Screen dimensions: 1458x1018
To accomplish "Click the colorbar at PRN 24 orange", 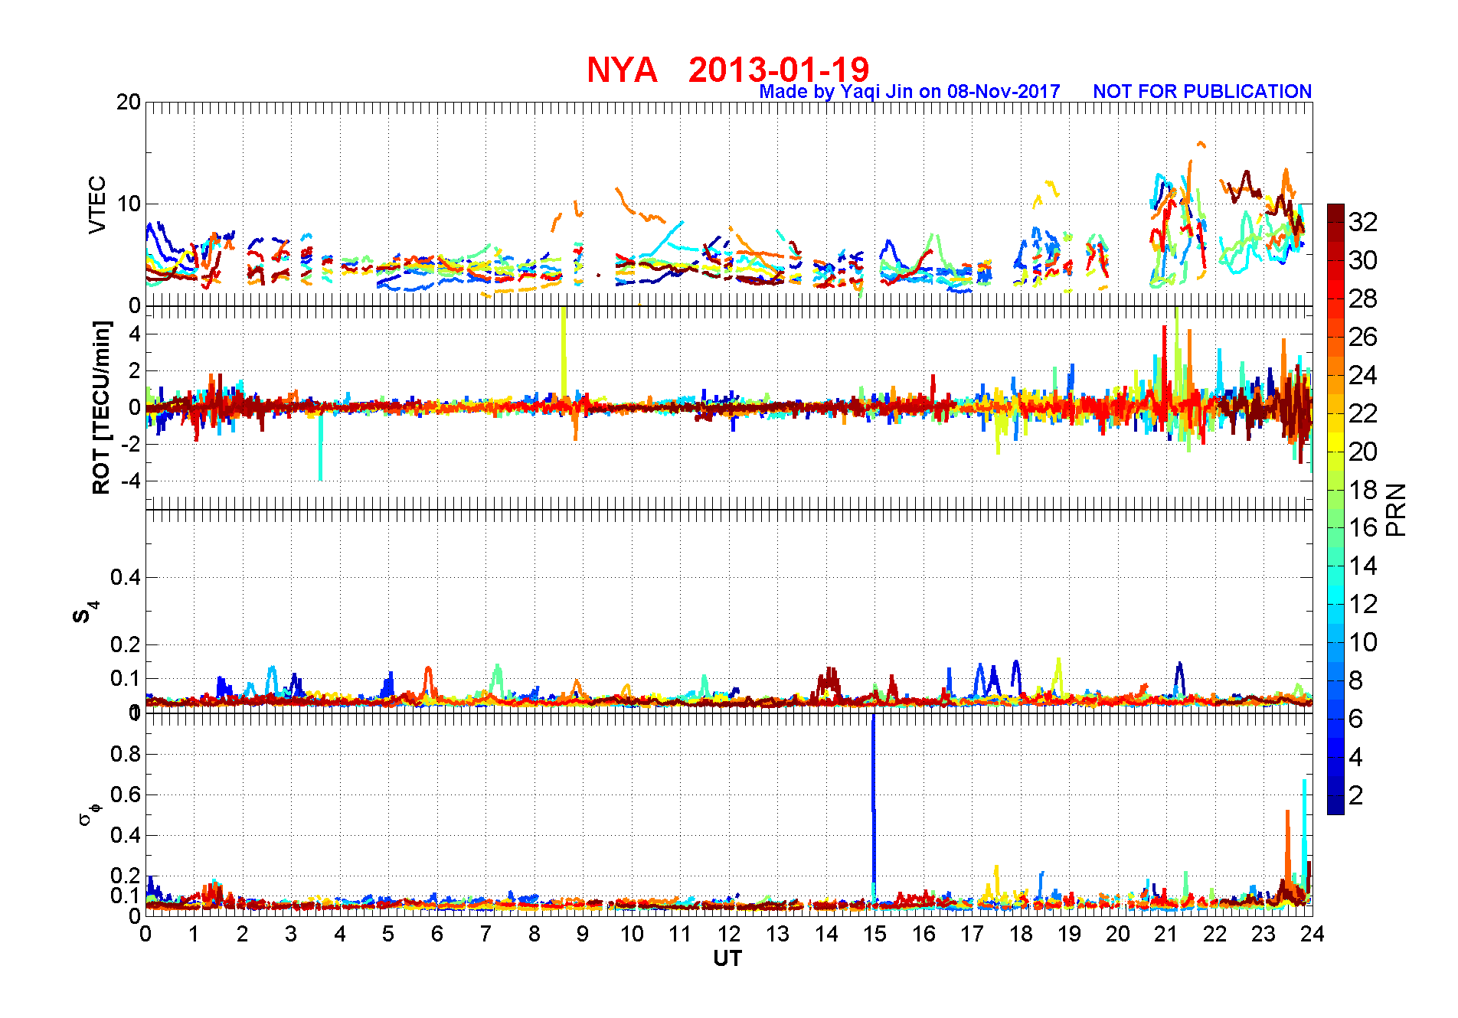I will click(1335, 375).
